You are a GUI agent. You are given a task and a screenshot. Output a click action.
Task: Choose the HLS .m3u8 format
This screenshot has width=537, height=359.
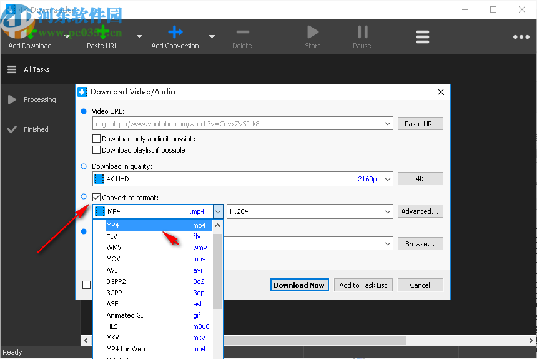click(159, 326)
